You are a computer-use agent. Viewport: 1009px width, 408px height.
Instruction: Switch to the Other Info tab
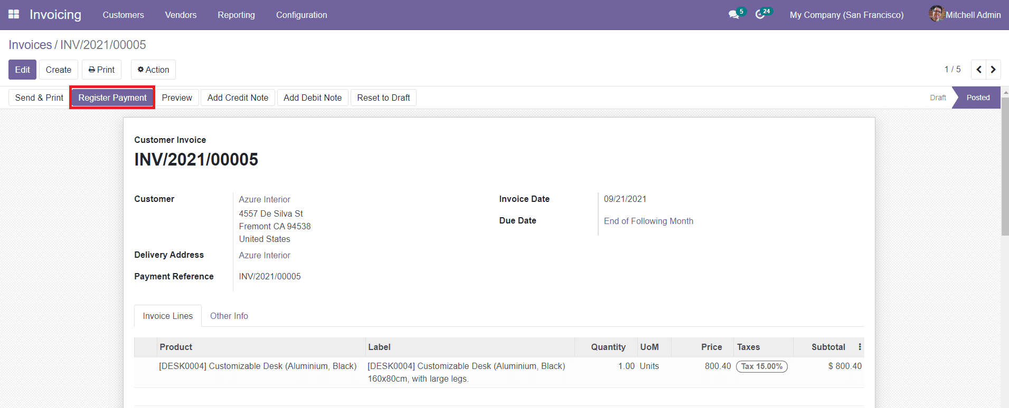[x=229, y=316]
